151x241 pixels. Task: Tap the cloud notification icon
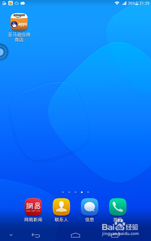pos(17,3)
